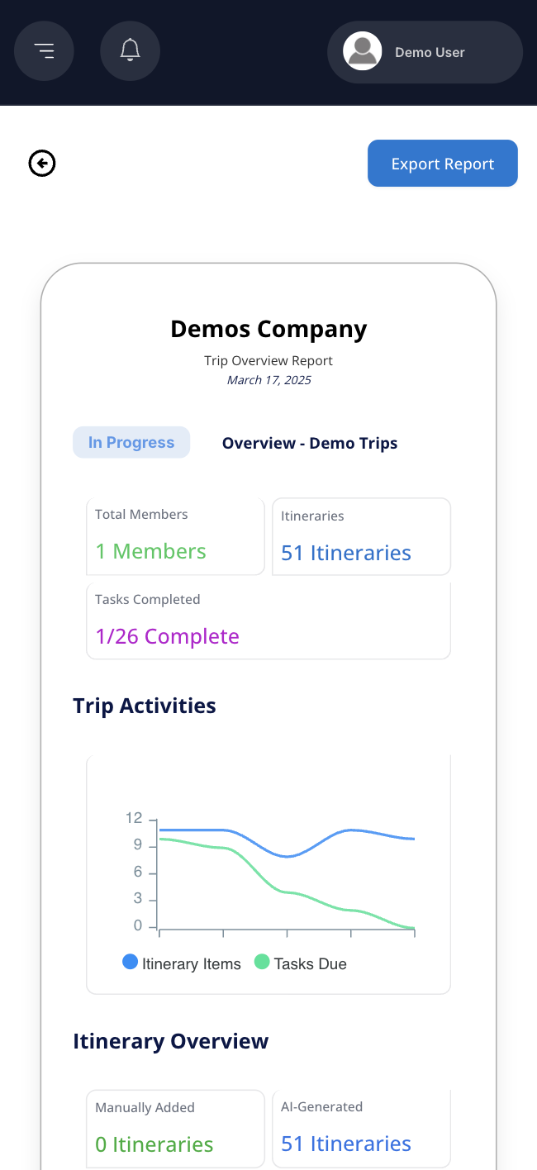Click the 1 Members value
Screen dimensions: 537x1170
(x=150, y=551)
